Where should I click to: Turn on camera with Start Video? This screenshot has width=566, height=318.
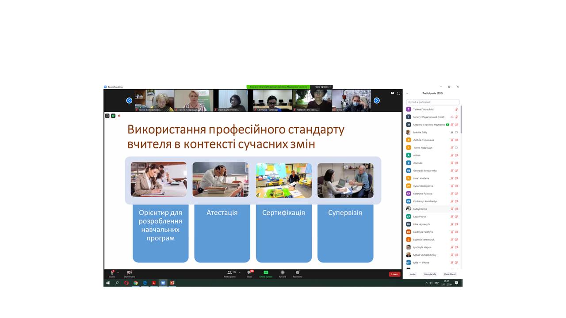point(129,273)
